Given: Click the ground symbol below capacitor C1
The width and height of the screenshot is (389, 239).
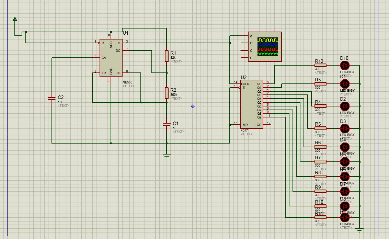Looking at the screenshot, I should (167, 156).
